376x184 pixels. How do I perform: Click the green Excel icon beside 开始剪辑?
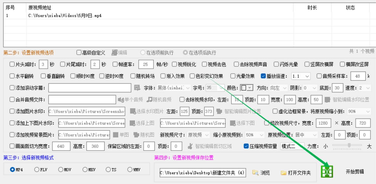(327, 172)
